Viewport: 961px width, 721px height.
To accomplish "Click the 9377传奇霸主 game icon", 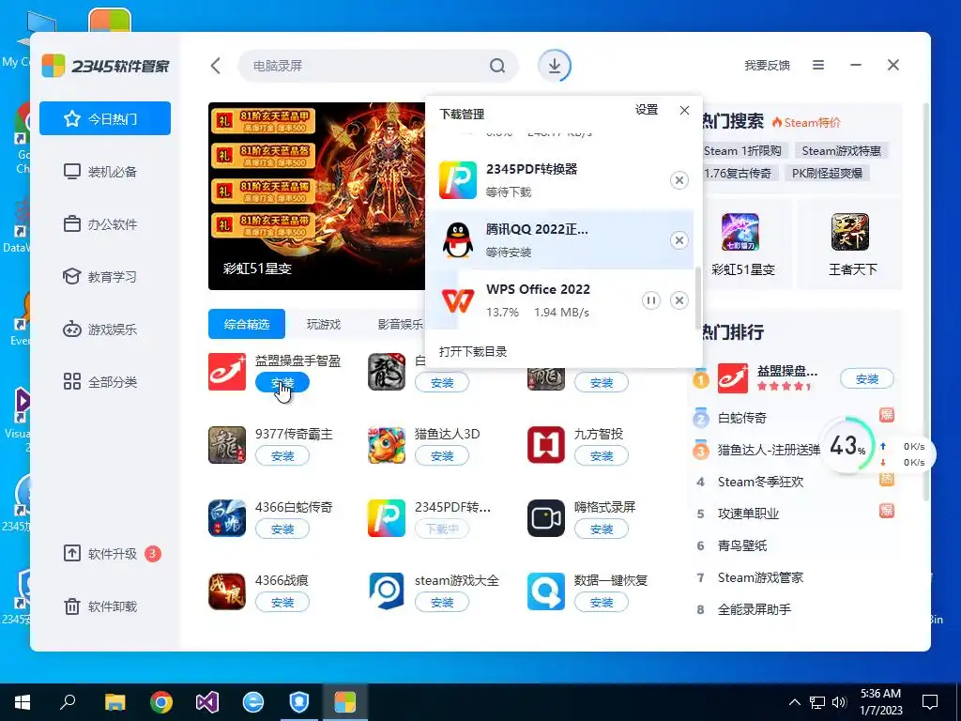I will coord(227,445).
